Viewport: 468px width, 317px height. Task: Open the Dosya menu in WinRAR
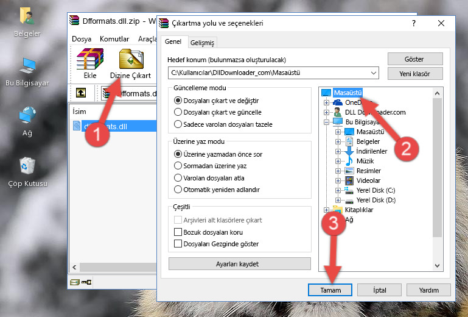tap(82, 39)
